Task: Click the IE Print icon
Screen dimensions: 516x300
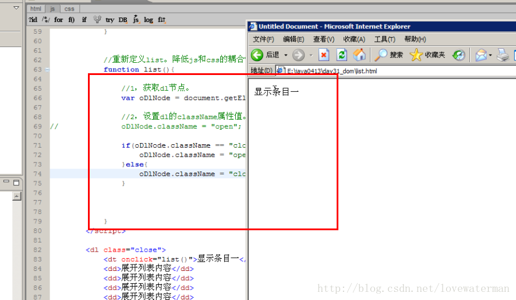Action: (503, 55)
